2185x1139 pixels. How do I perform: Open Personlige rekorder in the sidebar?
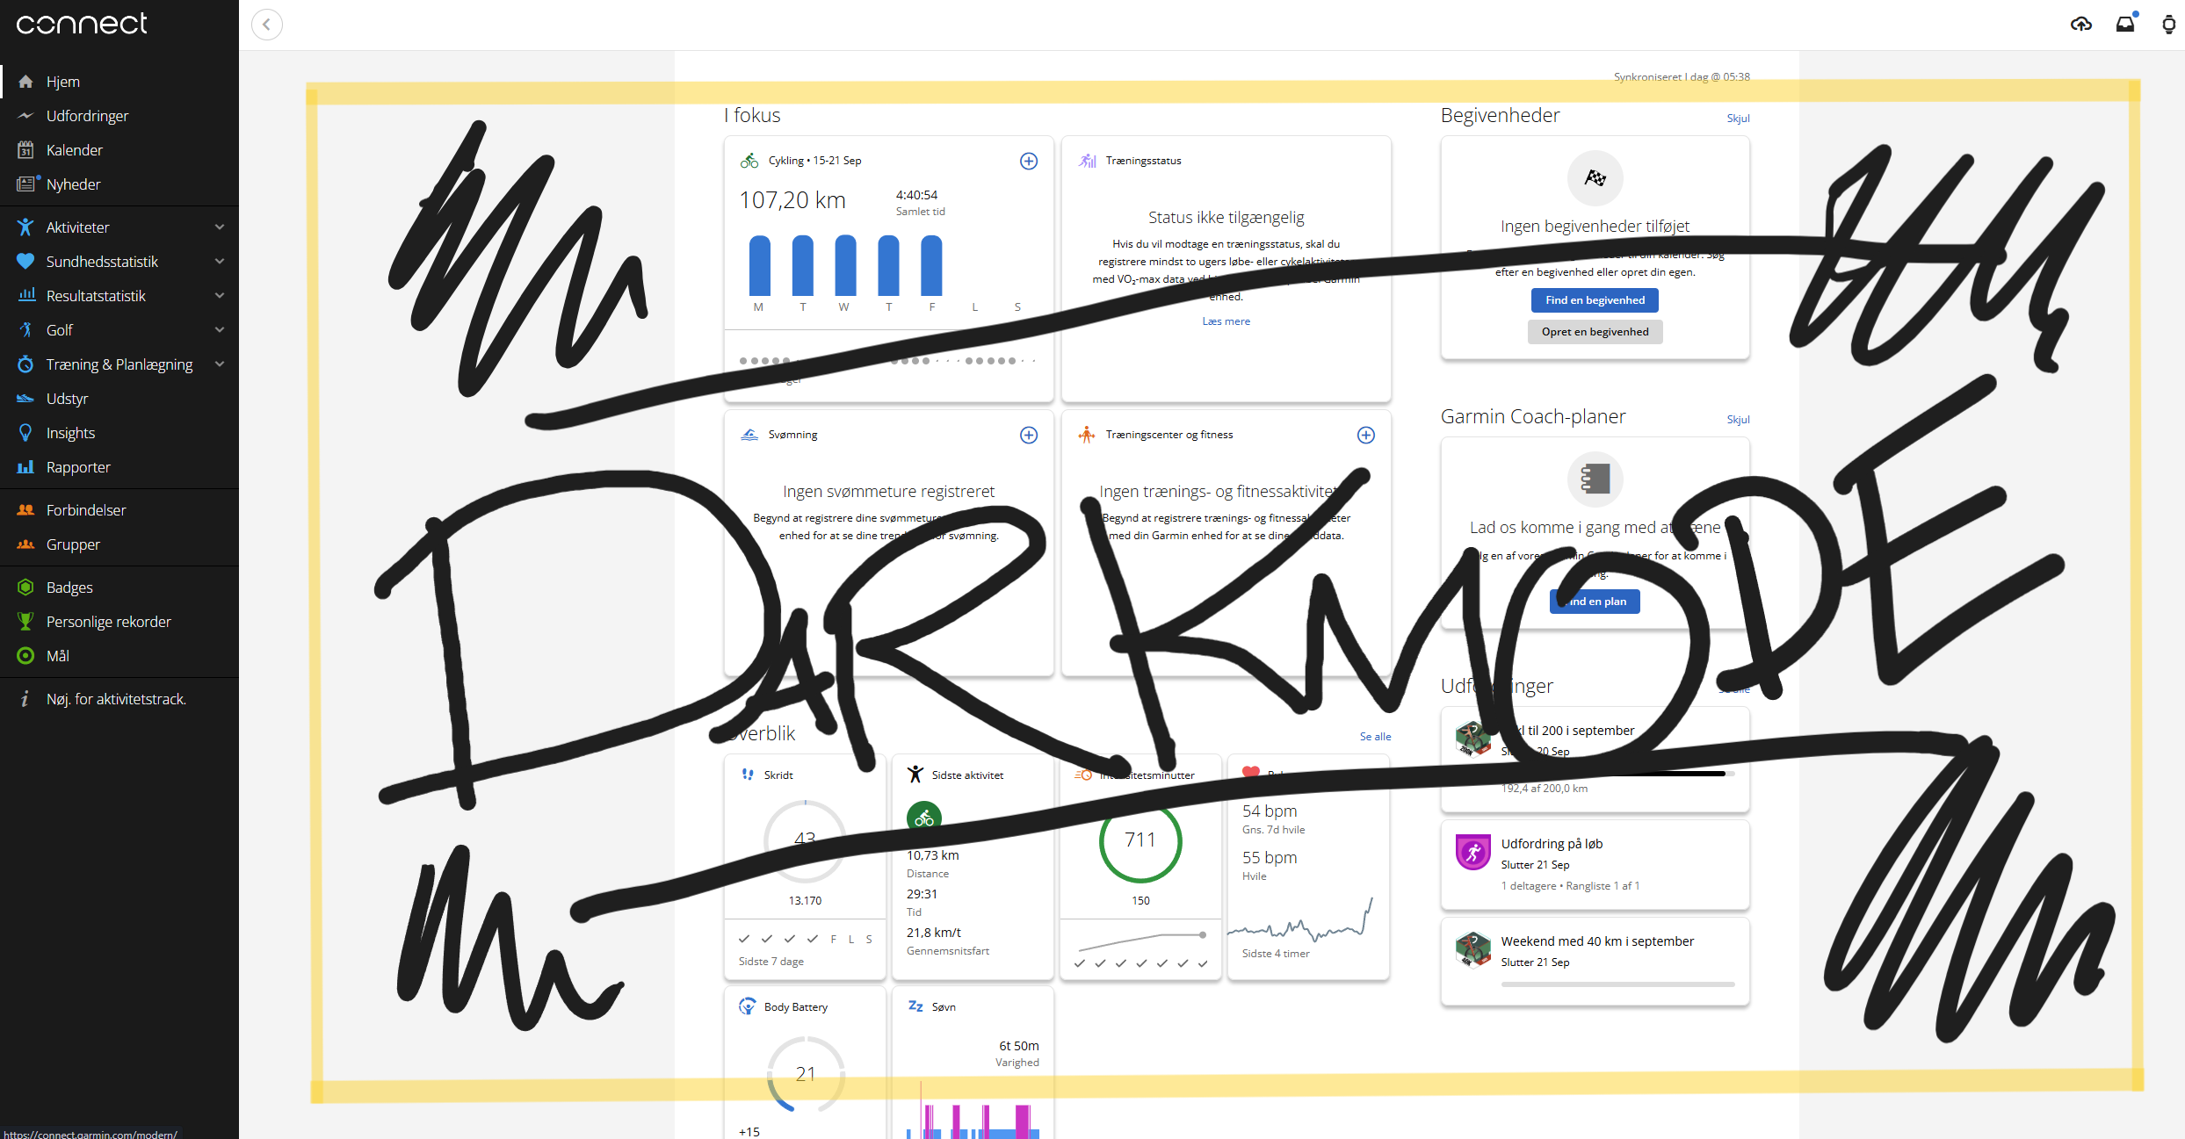pos(108,622)
